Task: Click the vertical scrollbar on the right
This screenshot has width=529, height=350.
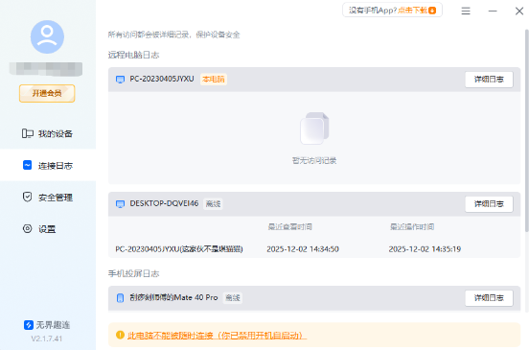Action: point(527,131)
